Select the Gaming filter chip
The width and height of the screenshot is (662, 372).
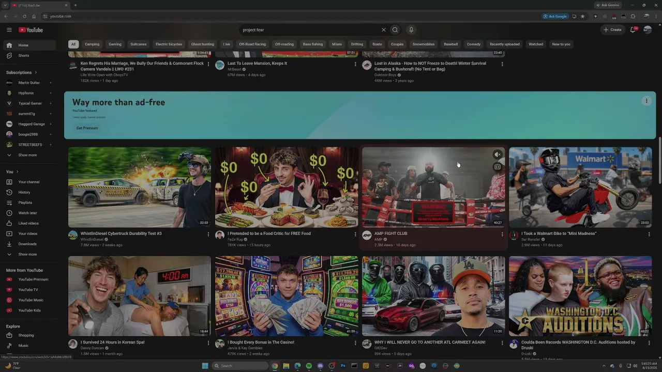pos(115,44)
